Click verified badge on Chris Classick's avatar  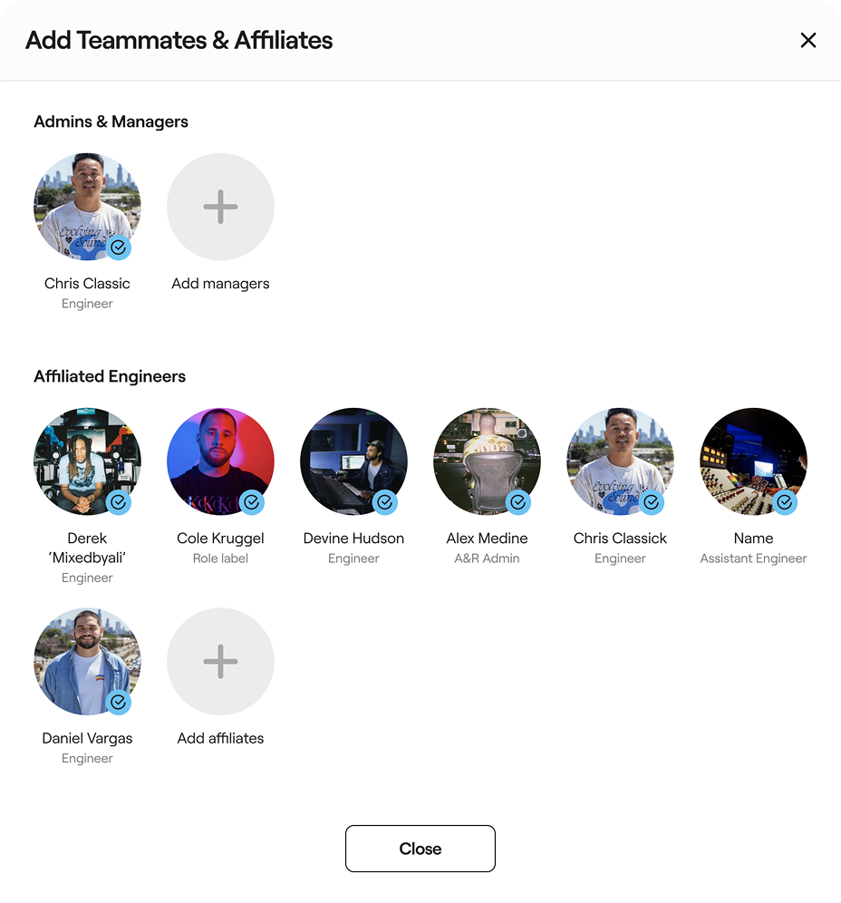pos(652,502)
